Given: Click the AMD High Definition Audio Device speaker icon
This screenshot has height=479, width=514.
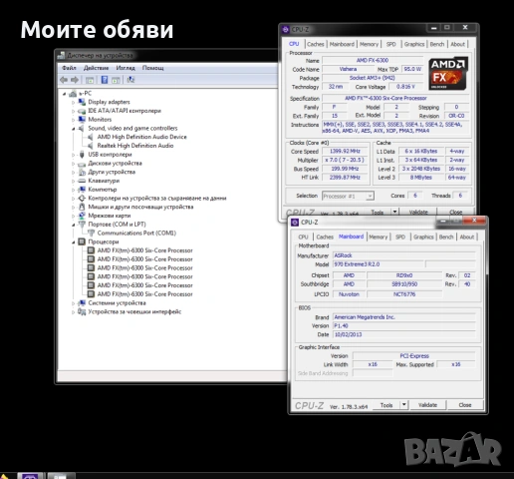Looking at the screenshot, I should click(x=91, y=137).
